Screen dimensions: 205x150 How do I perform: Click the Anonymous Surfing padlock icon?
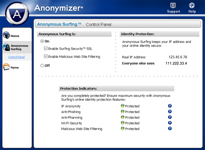pyautogui.click(x=6, y=47)
